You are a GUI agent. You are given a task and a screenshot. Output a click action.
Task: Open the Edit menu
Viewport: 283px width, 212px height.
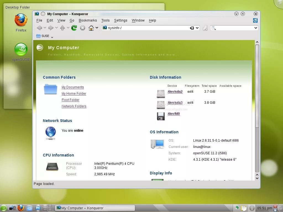[50, 20]
